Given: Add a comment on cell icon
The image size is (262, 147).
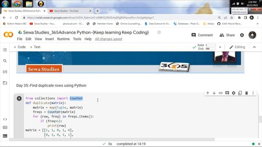Looking at the screenshot, I should [227, 93].
